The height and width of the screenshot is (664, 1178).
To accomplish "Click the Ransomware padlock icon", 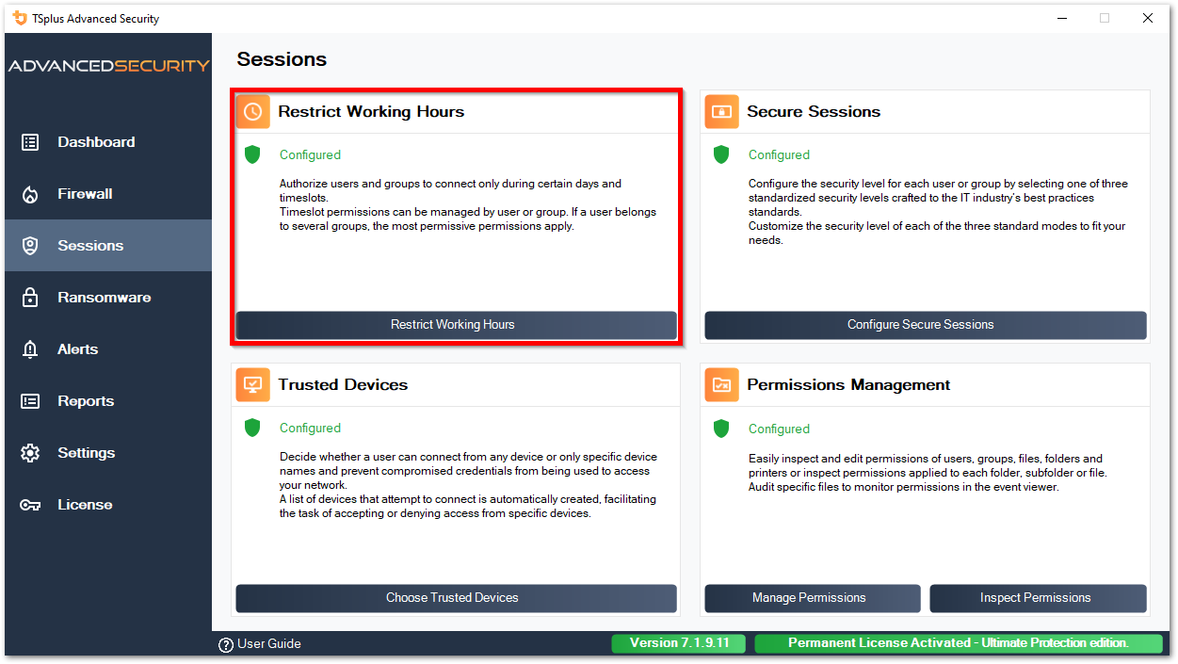I will pos(30,298).
